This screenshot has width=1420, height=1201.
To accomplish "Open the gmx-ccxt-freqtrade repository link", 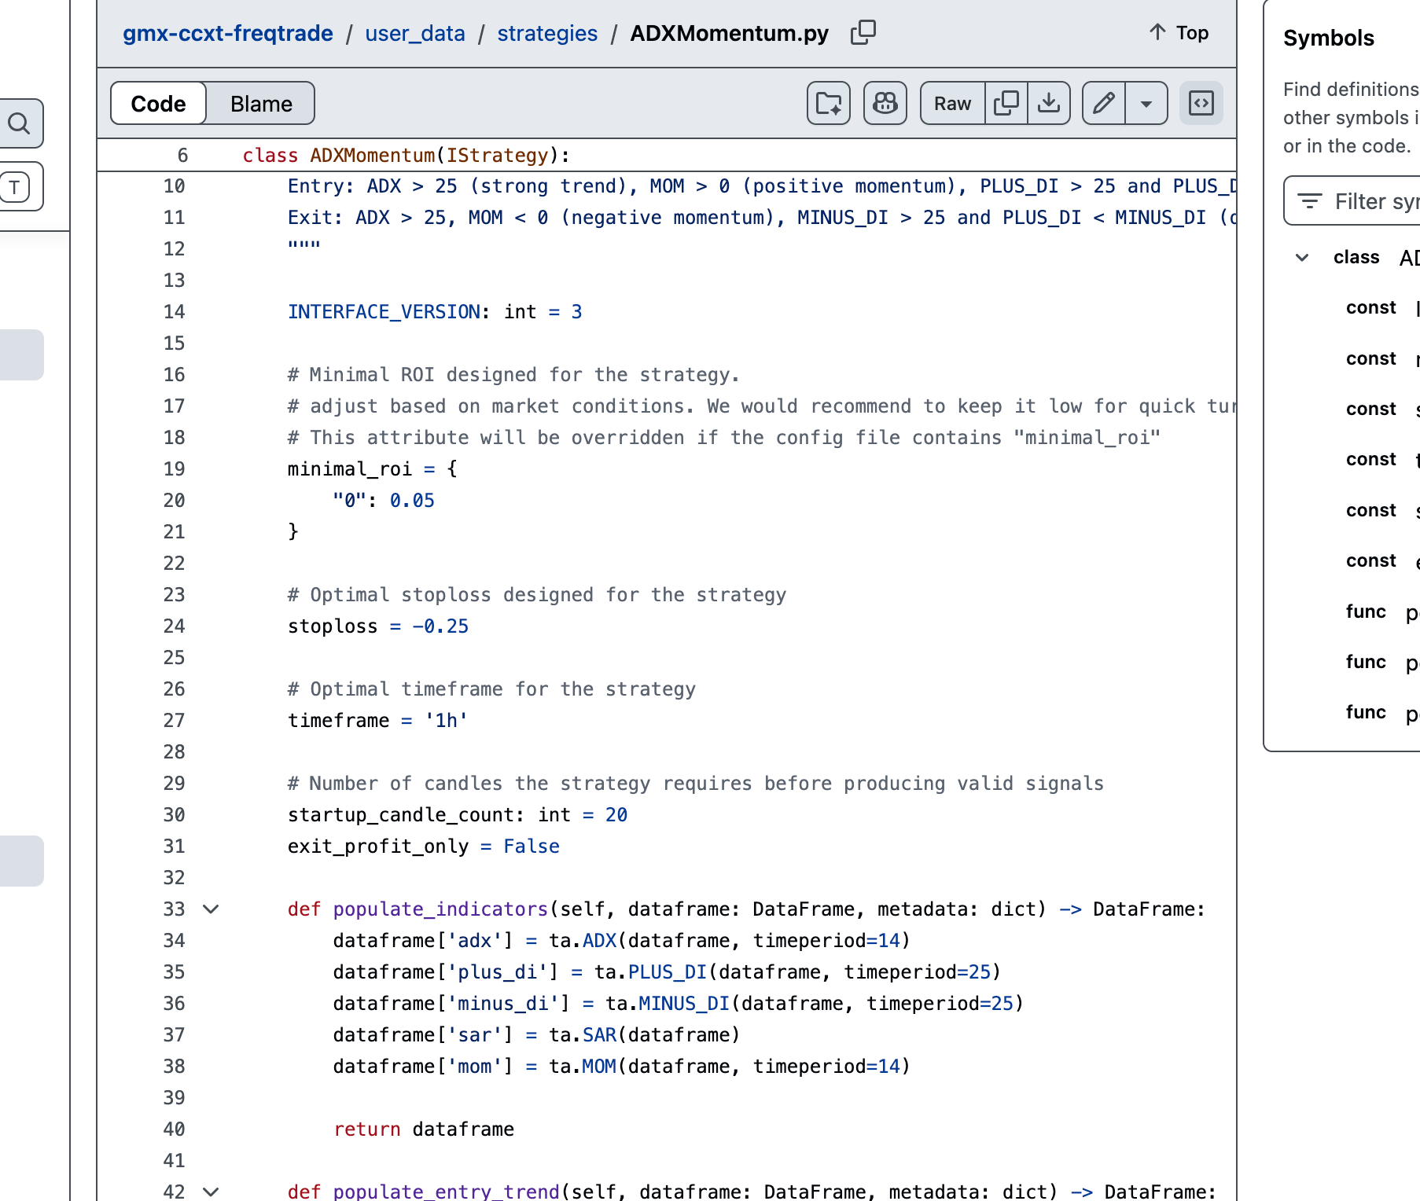I will click(228, 33).
